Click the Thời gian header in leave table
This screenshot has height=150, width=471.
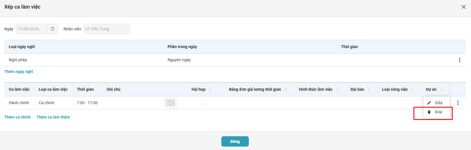pyautogui.click(x=349, y=47)
